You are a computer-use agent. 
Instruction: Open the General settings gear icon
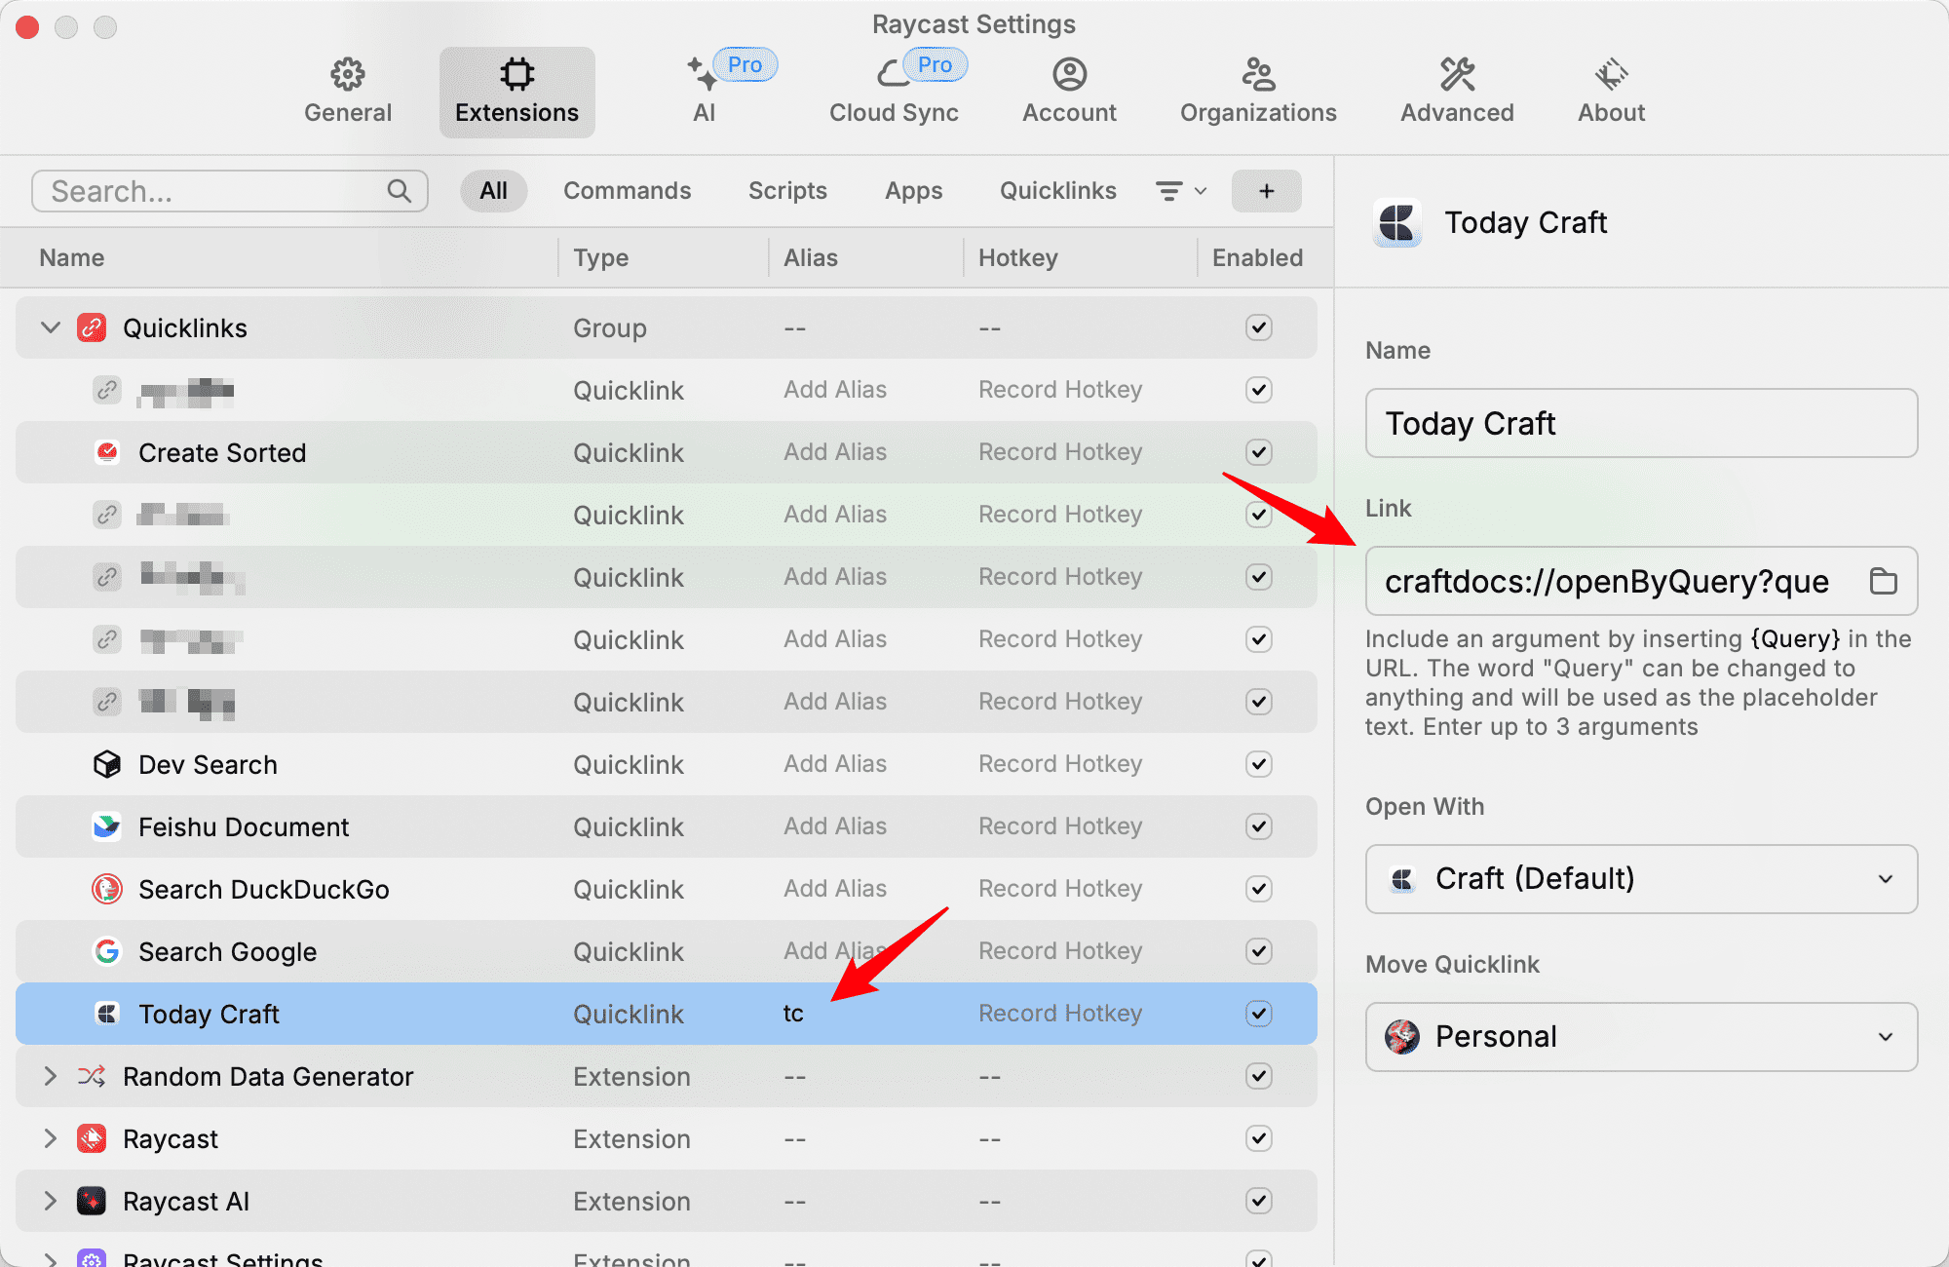(x=347, y=73)
